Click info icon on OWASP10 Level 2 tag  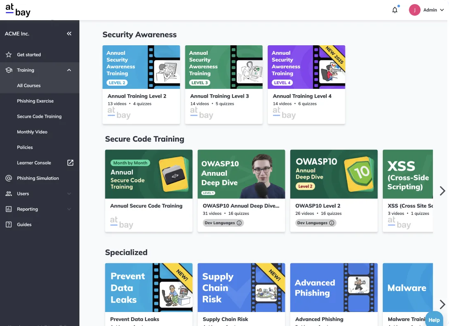coord(331,223)
